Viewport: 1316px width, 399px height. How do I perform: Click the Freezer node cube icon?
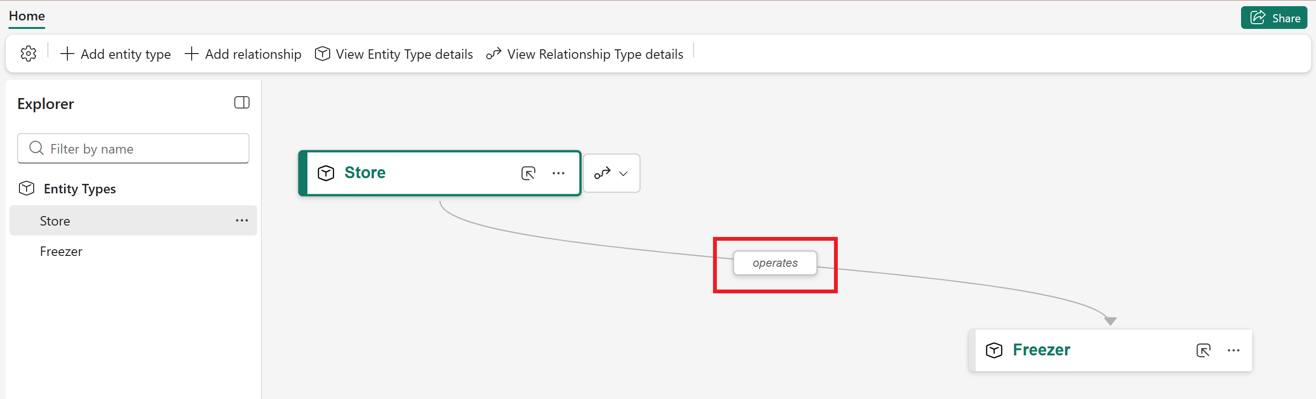[x=993, y=350]
